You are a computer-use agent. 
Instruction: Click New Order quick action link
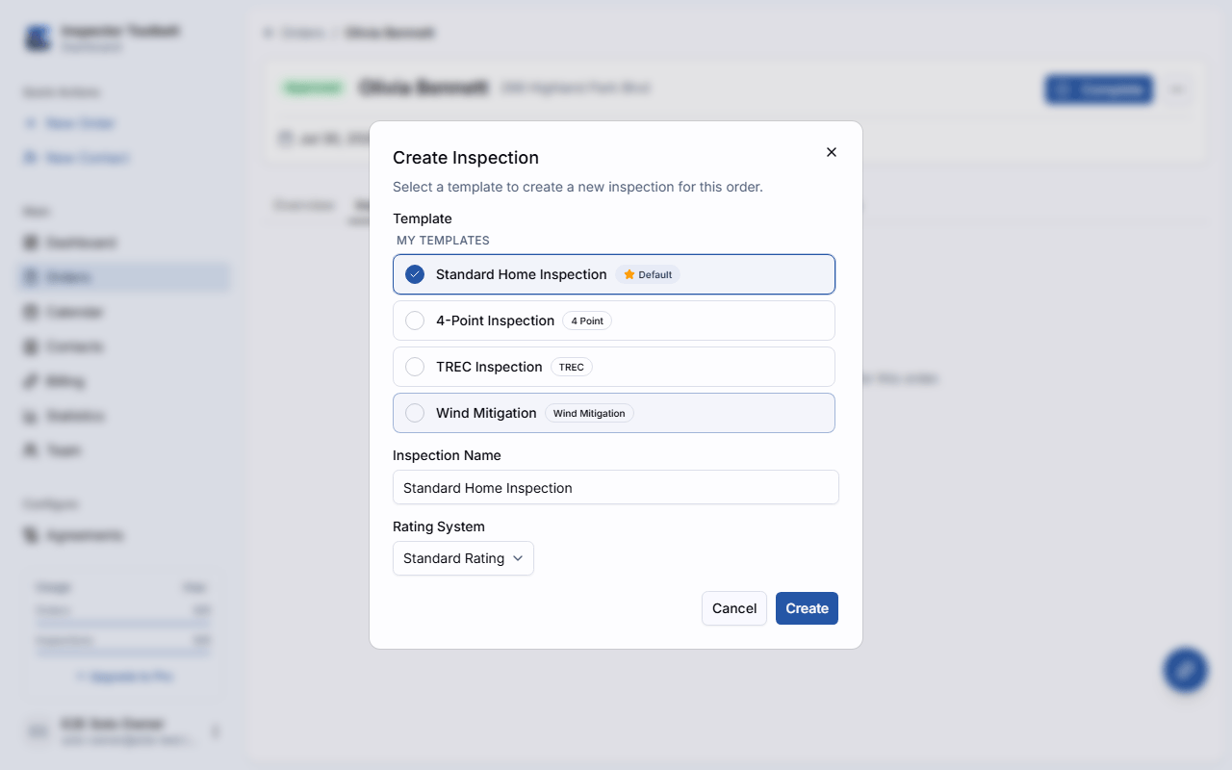pyautogui.click(x=69, y=123)
